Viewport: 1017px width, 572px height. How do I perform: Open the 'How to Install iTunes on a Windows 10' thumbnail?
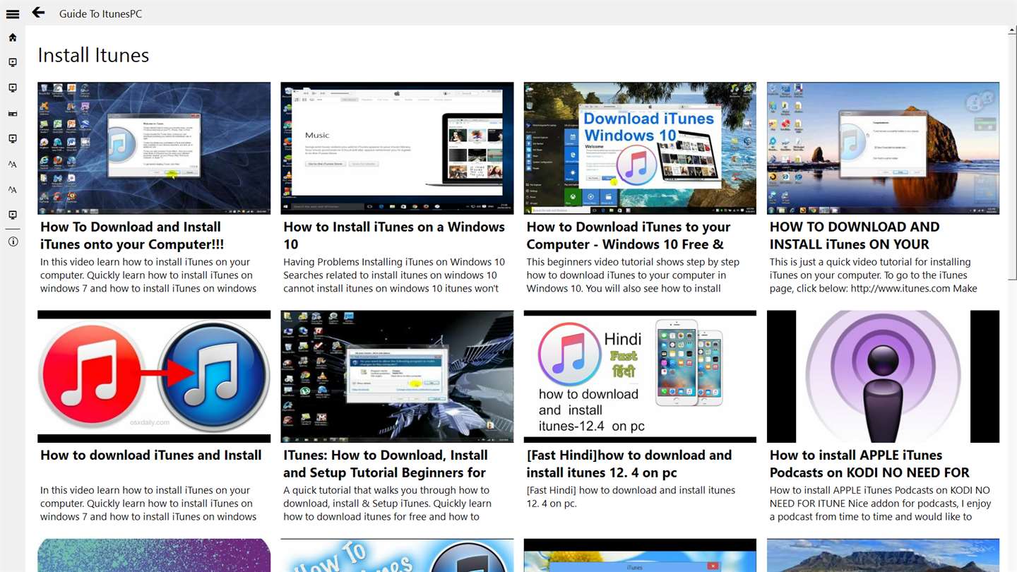[x=397, y=148]
